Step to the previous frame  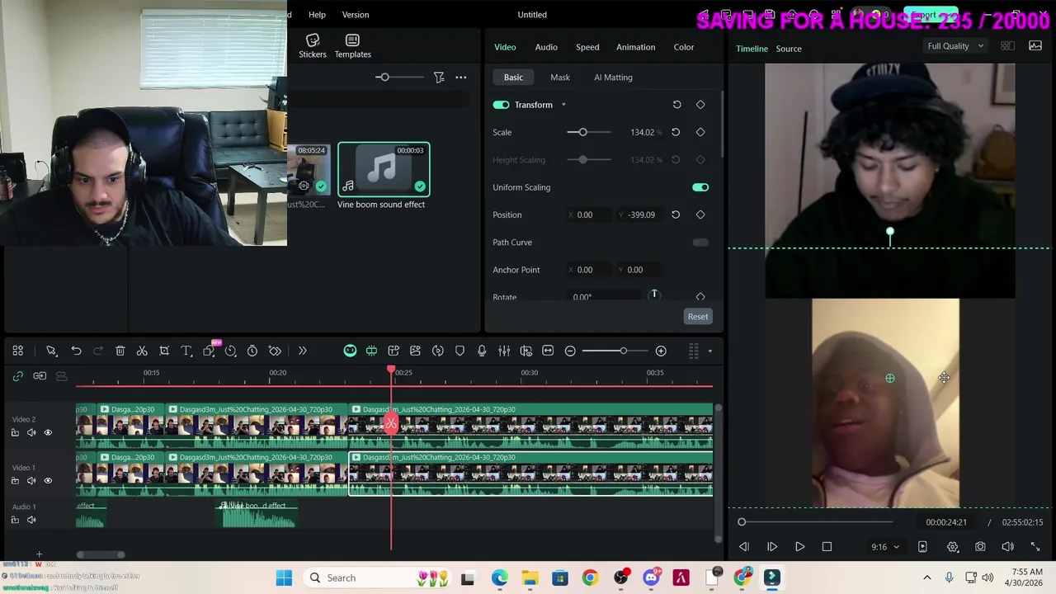pyautogui.click(x=744, y=547)
